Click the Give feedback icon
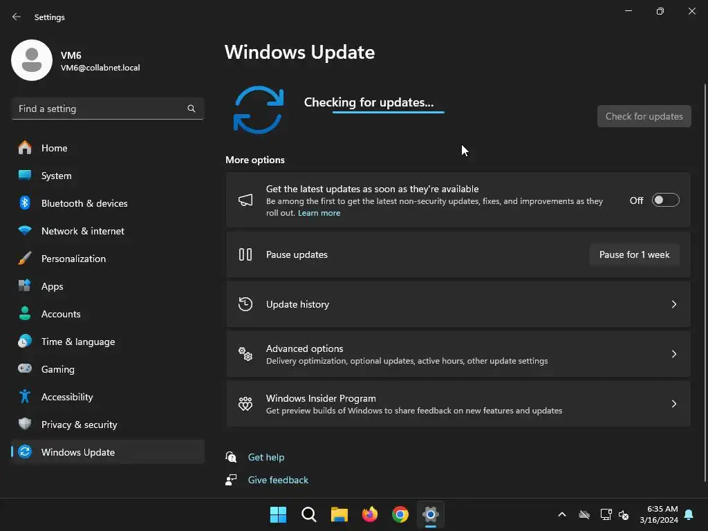Image resolution: width=708 pixels, height=531 pixels. tap(231, 480)
